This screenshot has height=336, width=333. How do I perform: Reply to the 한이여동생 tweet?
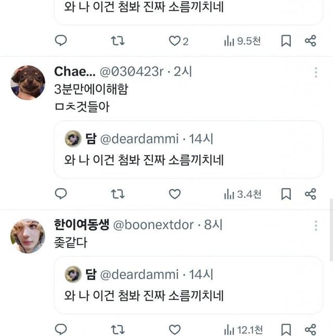[61, 329]
